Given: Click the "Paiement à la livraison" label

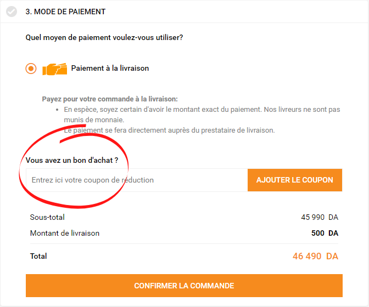Looking at the screenshot, I should tap(110, 69).
